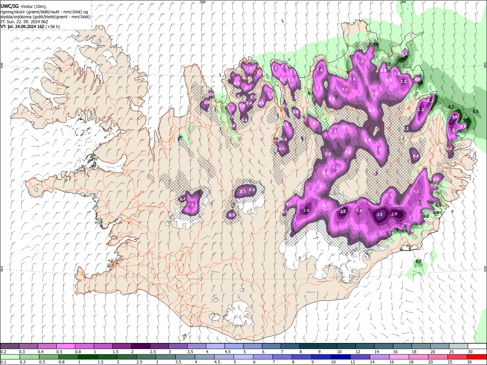
Task: Pick the darkest green swatch at 1 in the rain scale
Action: (87, 357)
